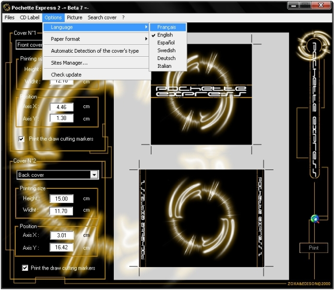Click the globe search icon above Print
This screenshot has height=290, width=334.
tap(315, 219)
